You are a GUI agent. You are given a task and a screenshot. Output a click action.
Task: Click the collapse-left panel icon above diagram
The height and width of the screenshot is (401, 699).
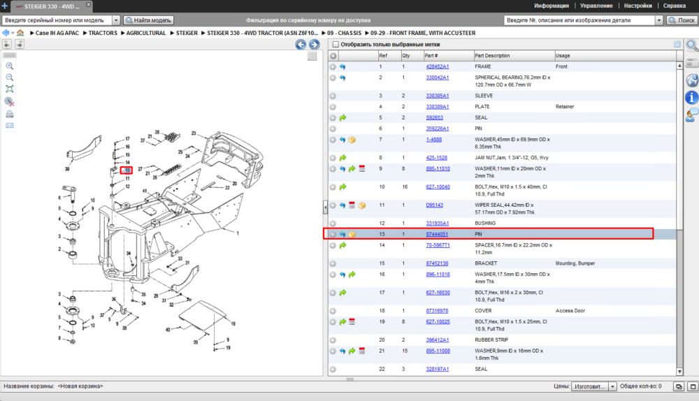click(x=7, y=44)
